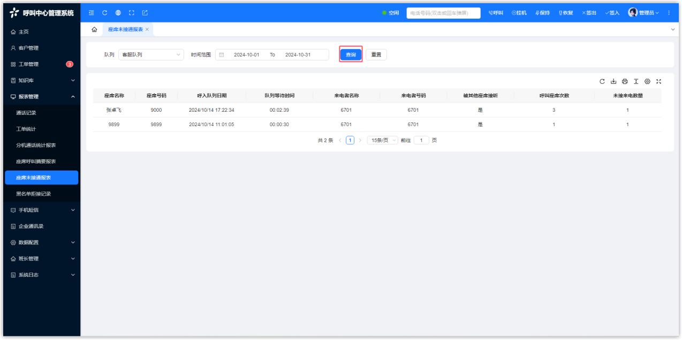Click the 重置 reset button
The height and width of the screenshot is (340, 682).
[376, 55]
